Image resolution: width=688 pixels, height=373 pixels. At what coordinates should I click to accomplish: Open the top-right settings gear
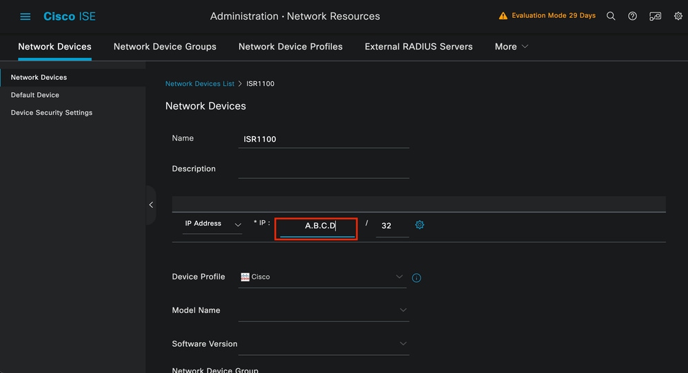(678, 17)
